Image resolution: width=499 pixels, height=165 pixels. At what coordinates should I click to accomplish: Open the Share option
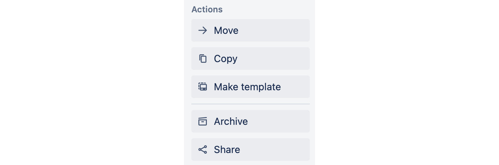coord(251,149)
